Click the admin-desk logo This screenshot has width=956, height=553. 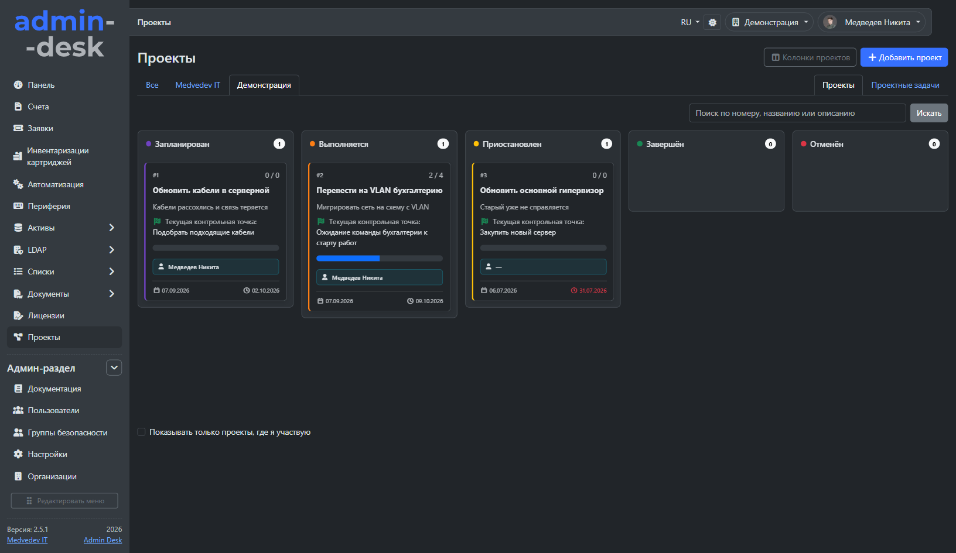(64, 34)
